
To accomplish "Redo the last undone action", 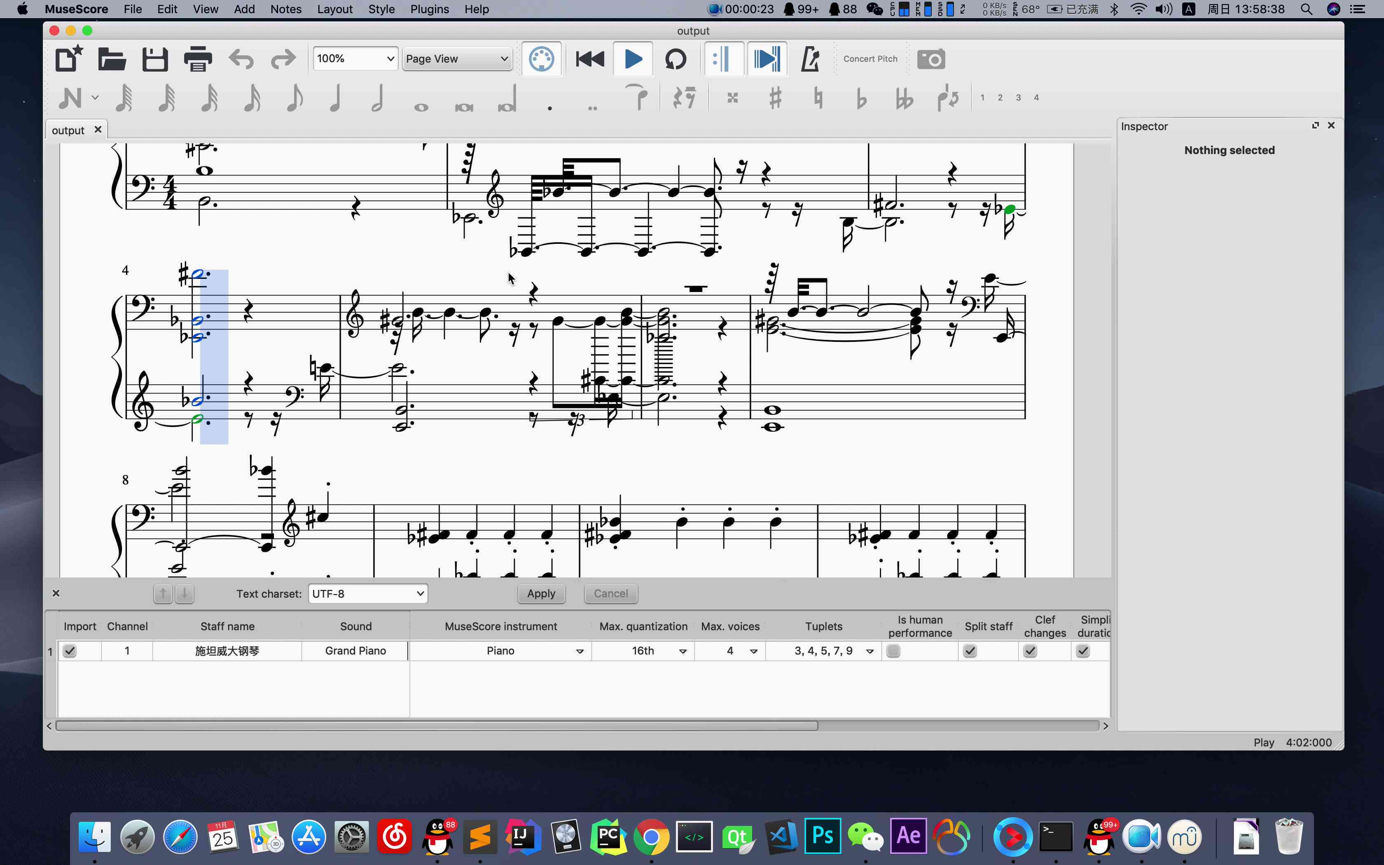I will coord(283,59).
